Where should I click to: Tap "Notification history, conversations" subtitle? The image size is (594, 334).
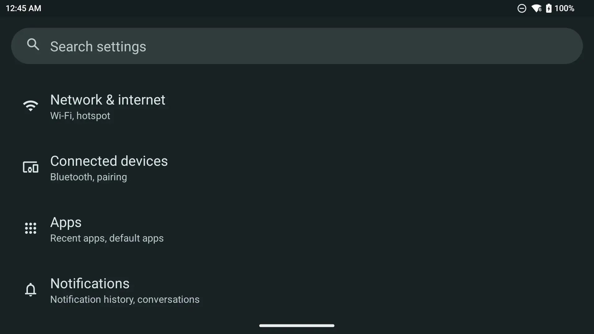125,299
